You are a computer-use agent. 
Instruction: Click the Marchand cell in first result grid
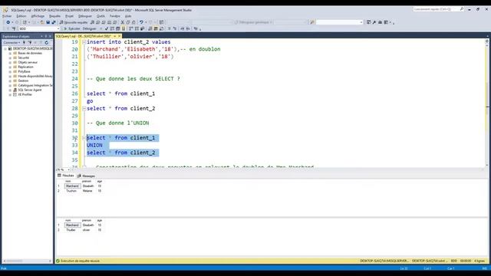click(x=72, y=186)
